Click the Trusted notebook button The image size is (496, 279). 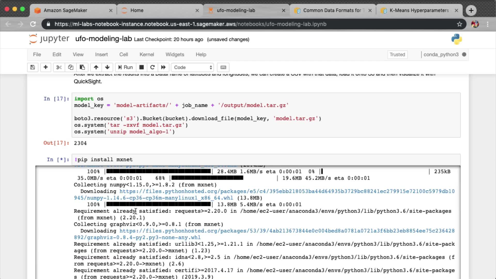click(x=397, y=55)
